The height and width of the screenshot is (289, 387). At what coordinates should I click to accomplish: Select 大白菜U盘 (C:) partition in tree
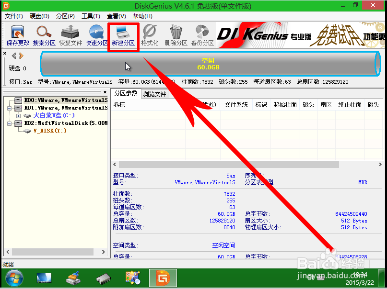54,115
